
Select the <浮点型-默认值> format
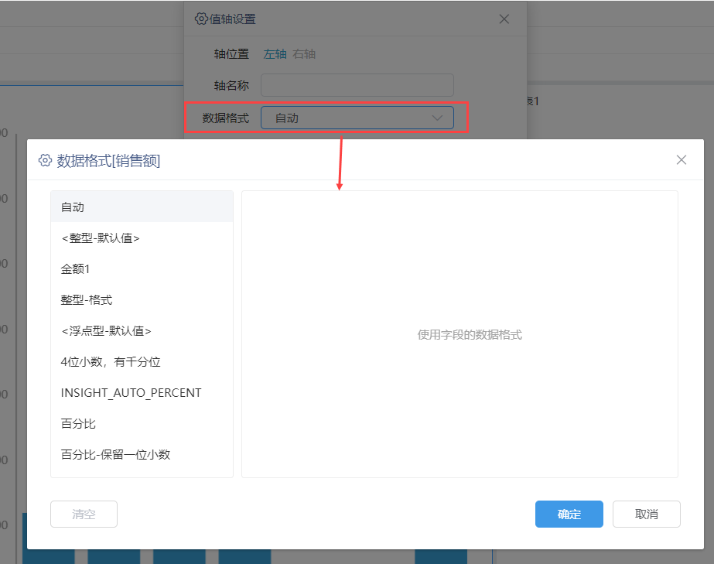click(x=142, y=331)
